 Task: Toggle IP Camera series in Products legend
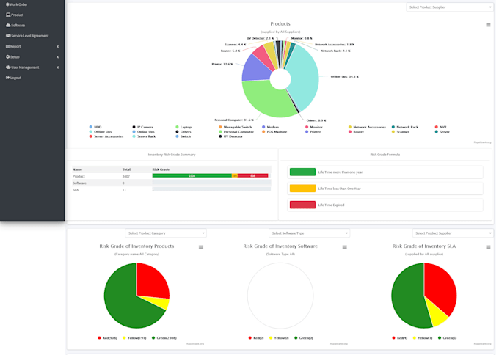tap(143, 127)
